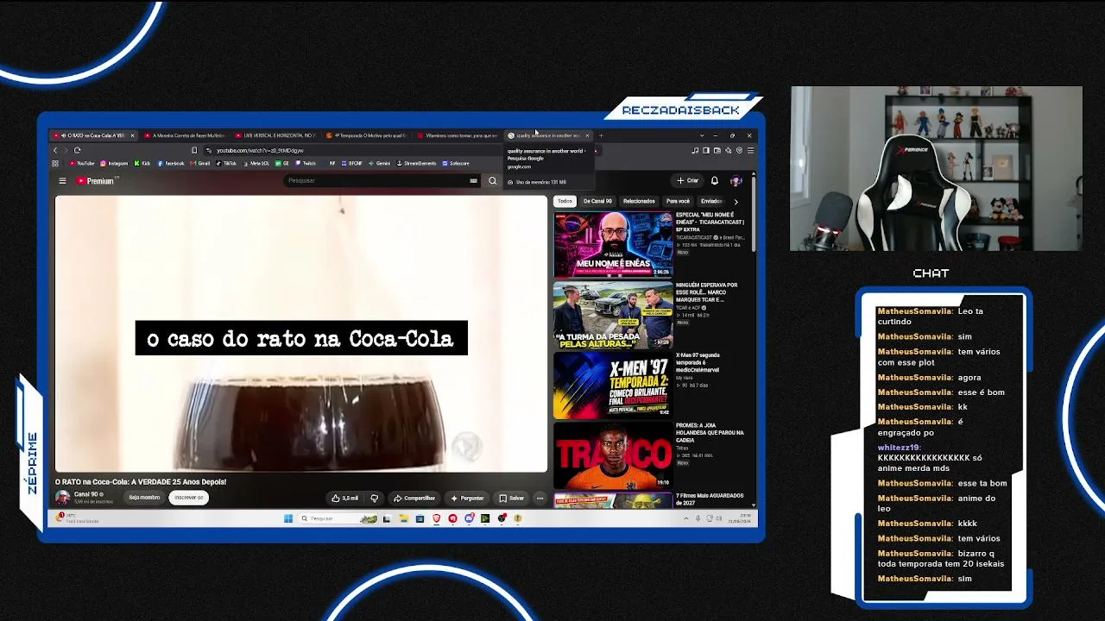
Task: Open the YouTube account avatar menu
Action: click(736, 181)
